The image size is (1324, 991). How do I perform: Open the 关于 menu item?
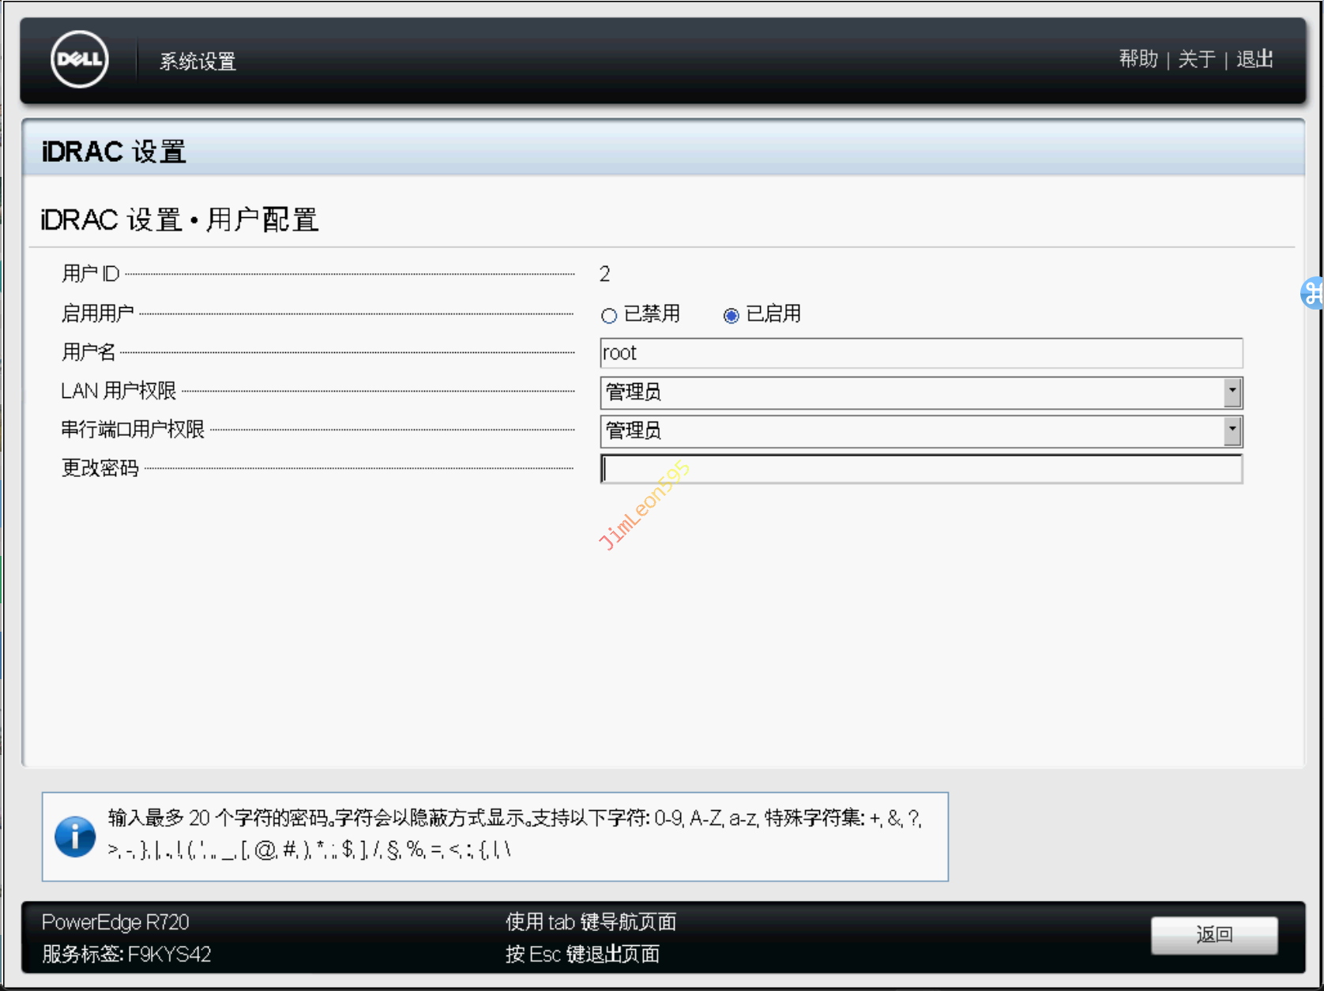(1196, 59)
